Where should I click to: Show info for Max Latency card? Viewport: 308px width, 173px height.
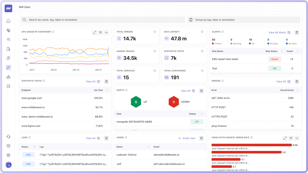coord(202,32)
